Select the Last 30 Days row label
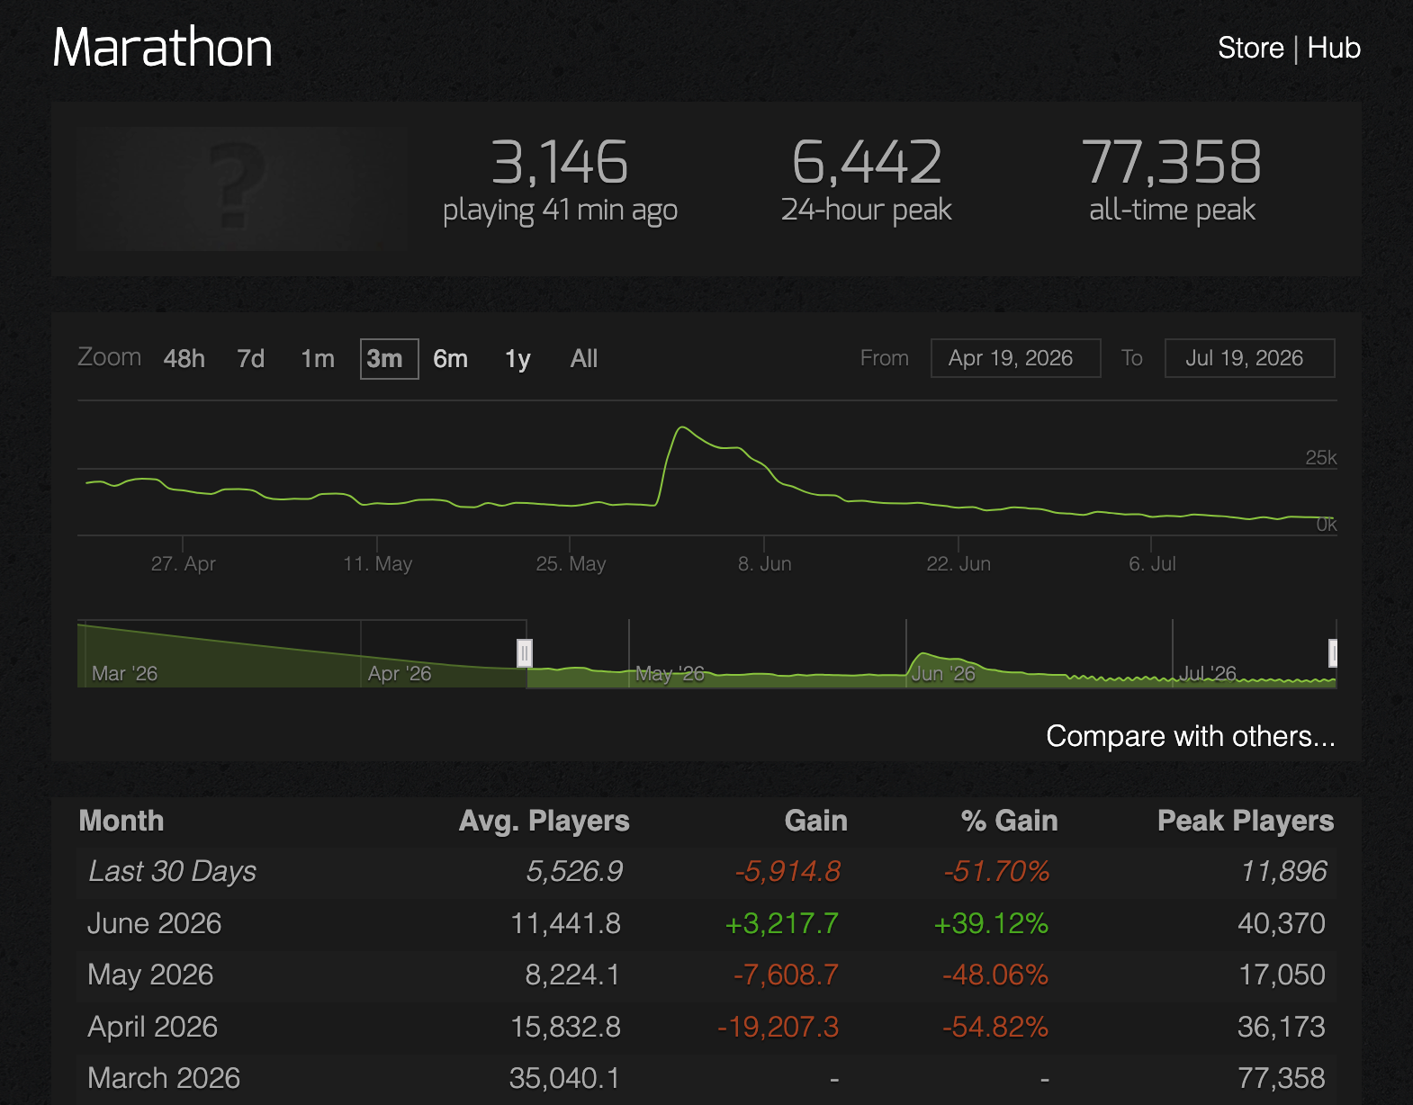The width and height of the screenshot is (1413, 1105). coord(173,871)
